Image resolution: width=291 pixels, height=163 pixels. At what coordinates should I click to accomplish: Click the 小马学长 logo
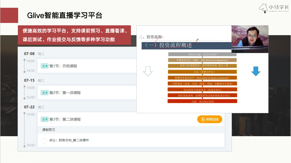point(274,8)
